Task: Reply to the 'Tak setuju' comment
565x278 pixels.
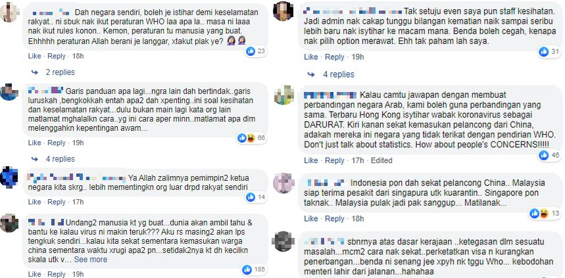Action: (x=334, y=57)
